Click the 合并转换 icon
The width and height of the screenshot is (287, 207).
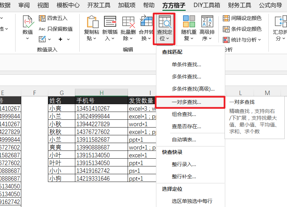pos(146,22)
